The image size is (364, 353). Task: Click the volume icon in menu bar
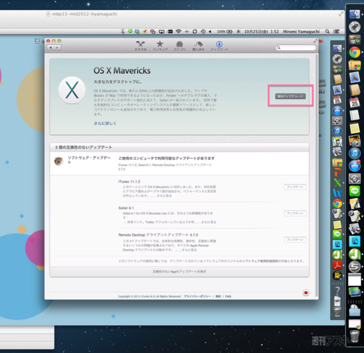[x=210, y=32]
